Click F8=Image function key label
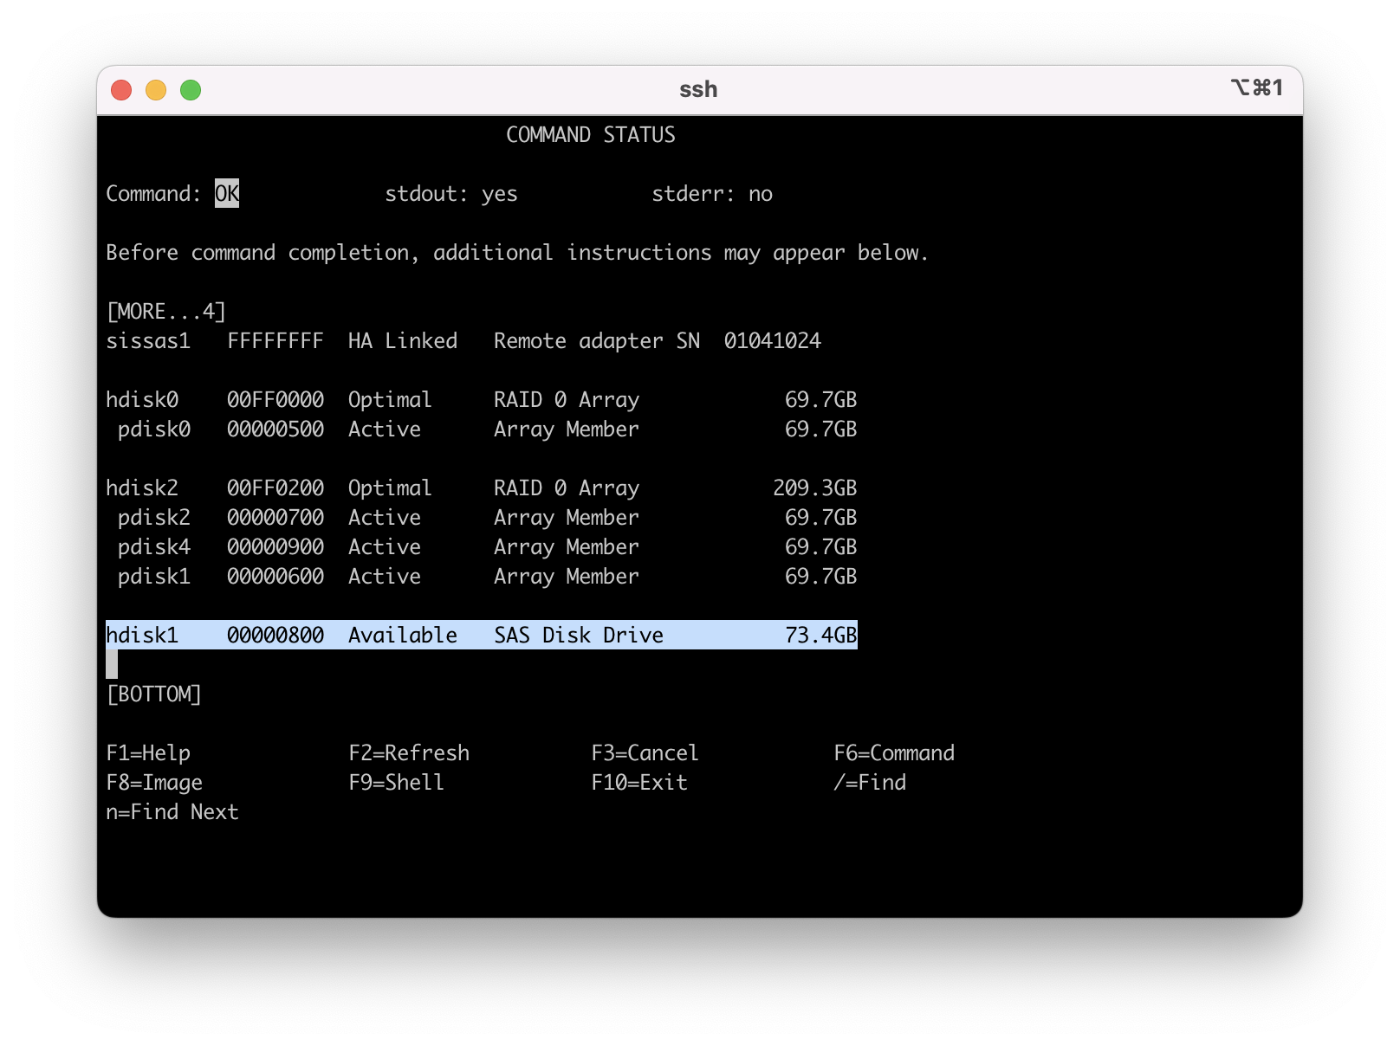The image size is (1400, 1046). coord(154,783)
